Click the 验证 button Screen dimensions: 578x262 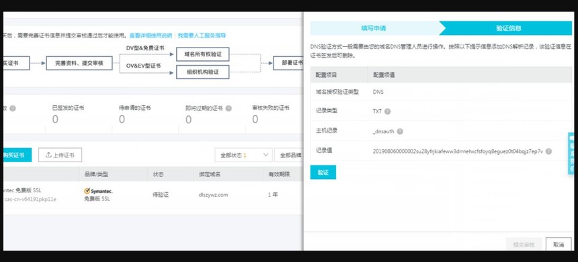pyautogui.click(x=323, y=172)
